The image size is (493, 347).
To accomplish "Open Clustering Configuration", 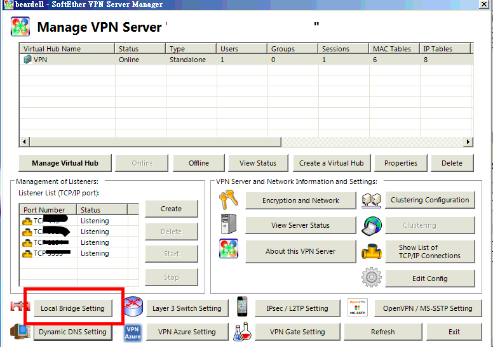I will [430, 200].
